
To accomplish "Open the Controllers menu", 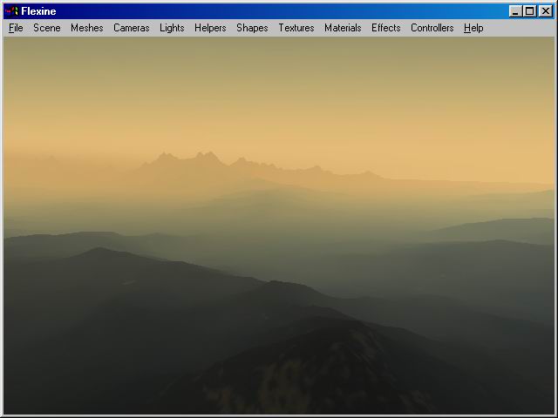I will coord(432,28).
